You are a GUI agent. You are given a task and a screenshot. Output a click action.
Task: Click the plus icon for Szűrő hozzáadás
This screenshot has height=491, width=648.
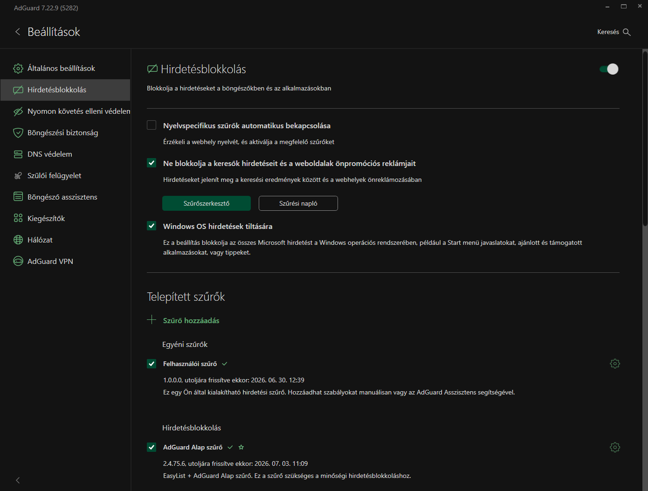152,320
